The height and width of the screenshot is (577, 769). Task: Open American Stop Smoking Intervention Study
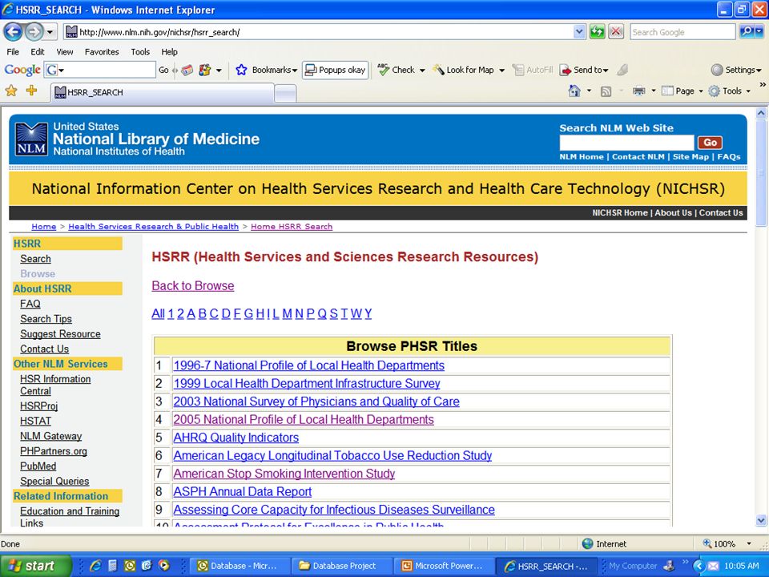pyautogui.click(x=284, y=474)
